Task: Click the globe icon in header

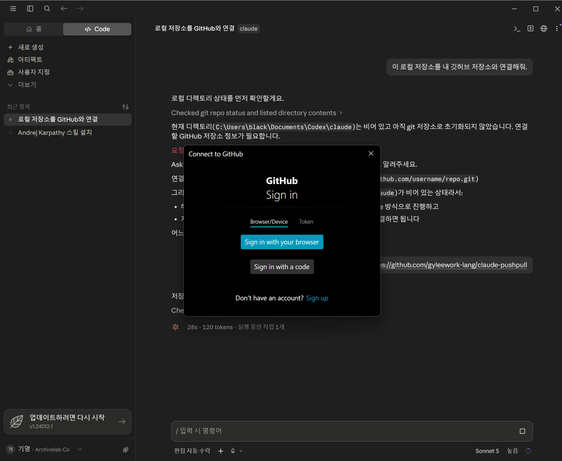Action: click(x=544, y=29)
